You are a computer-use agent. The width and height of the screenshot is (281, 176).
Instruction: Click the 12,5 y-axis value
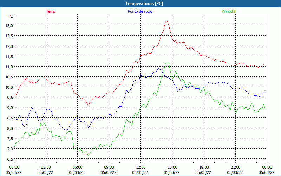pos(9,36)
